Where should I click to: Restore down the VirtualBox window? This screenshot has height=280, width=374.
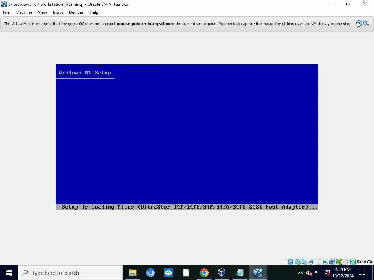pyautogui.click(x=348, y=4)
